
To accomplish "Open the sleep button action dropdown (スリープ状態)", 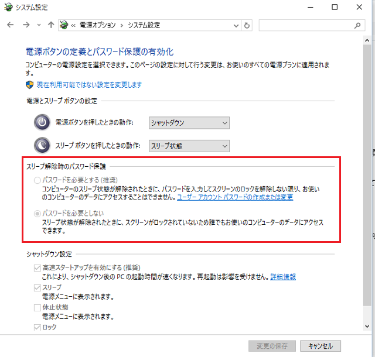I will (189, 146).
